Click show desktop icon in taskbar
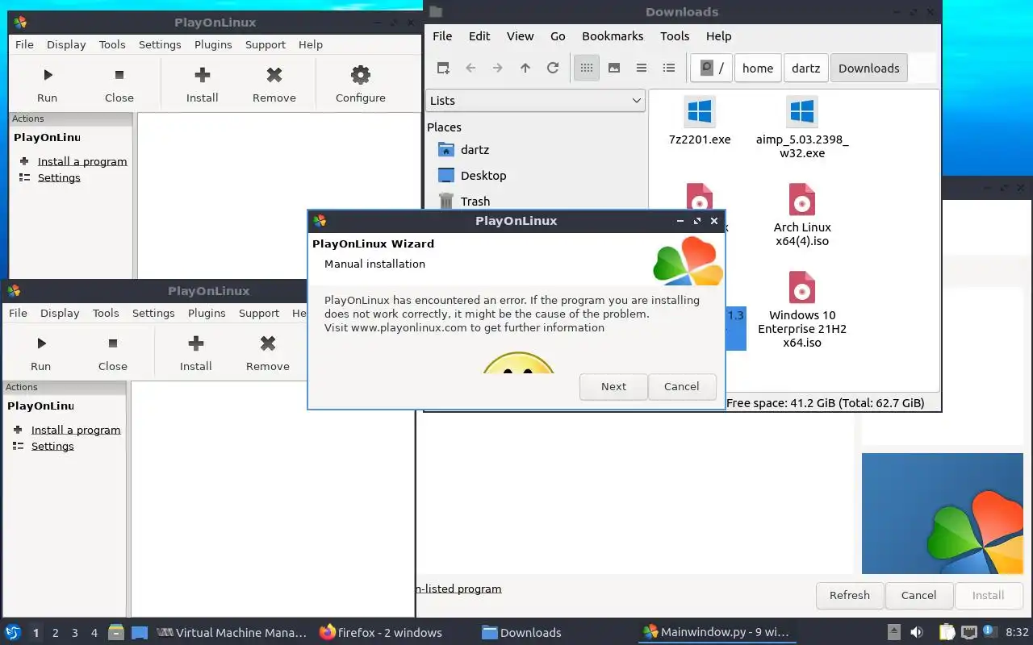The image size is (1033, 645). [x=140, y=633]
